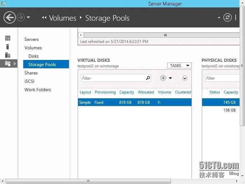This screenshot has height=184, width=245.
Task: Open Volumes in the navigation list
Action: point(33,48)
